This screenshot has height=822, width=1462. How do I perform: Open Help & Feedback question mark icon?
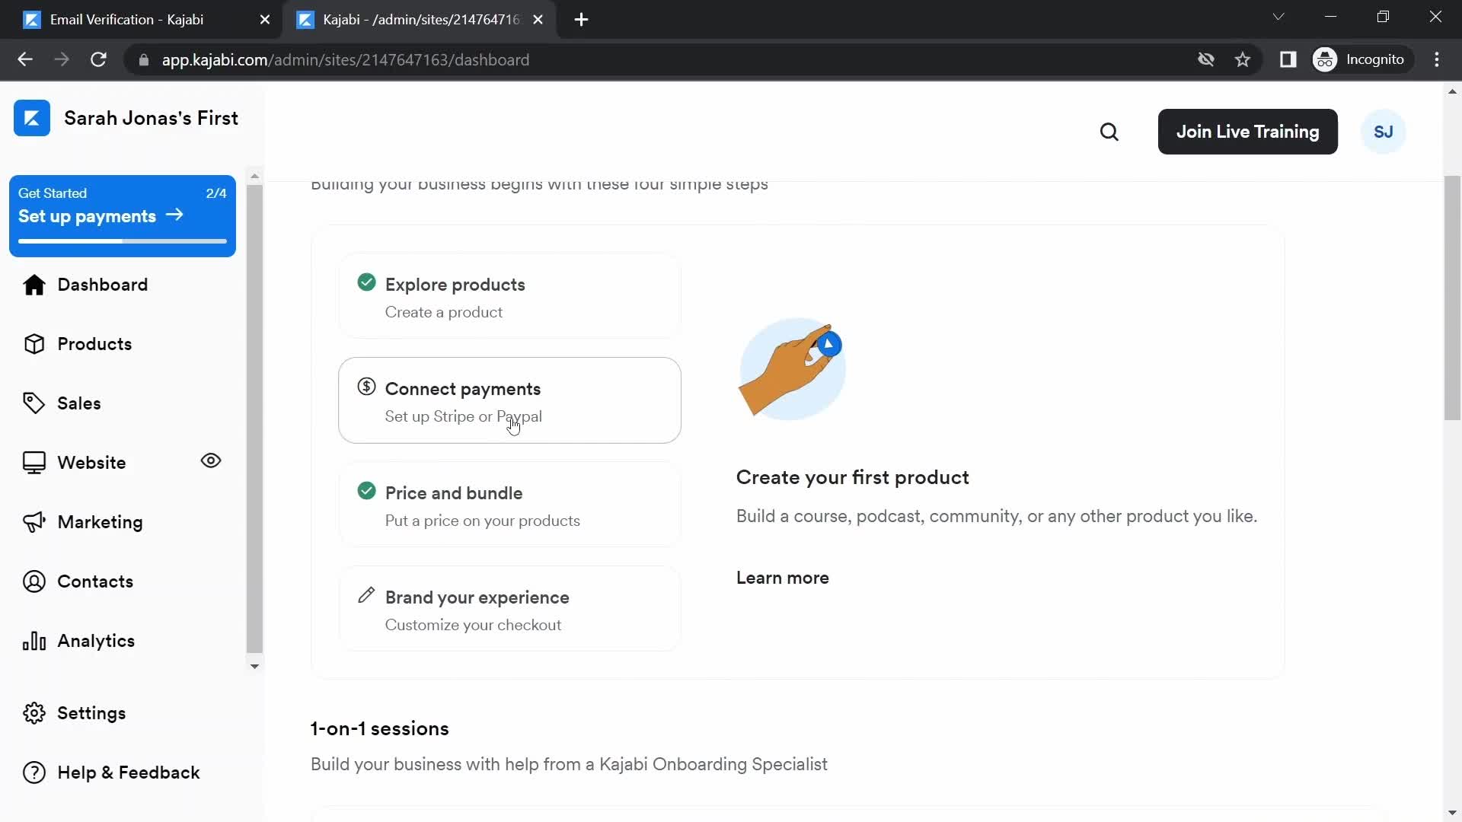pos(34,773)
